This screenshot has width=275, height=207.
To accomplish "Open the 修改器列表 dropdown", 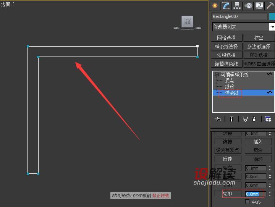I will tap(244, 27).
